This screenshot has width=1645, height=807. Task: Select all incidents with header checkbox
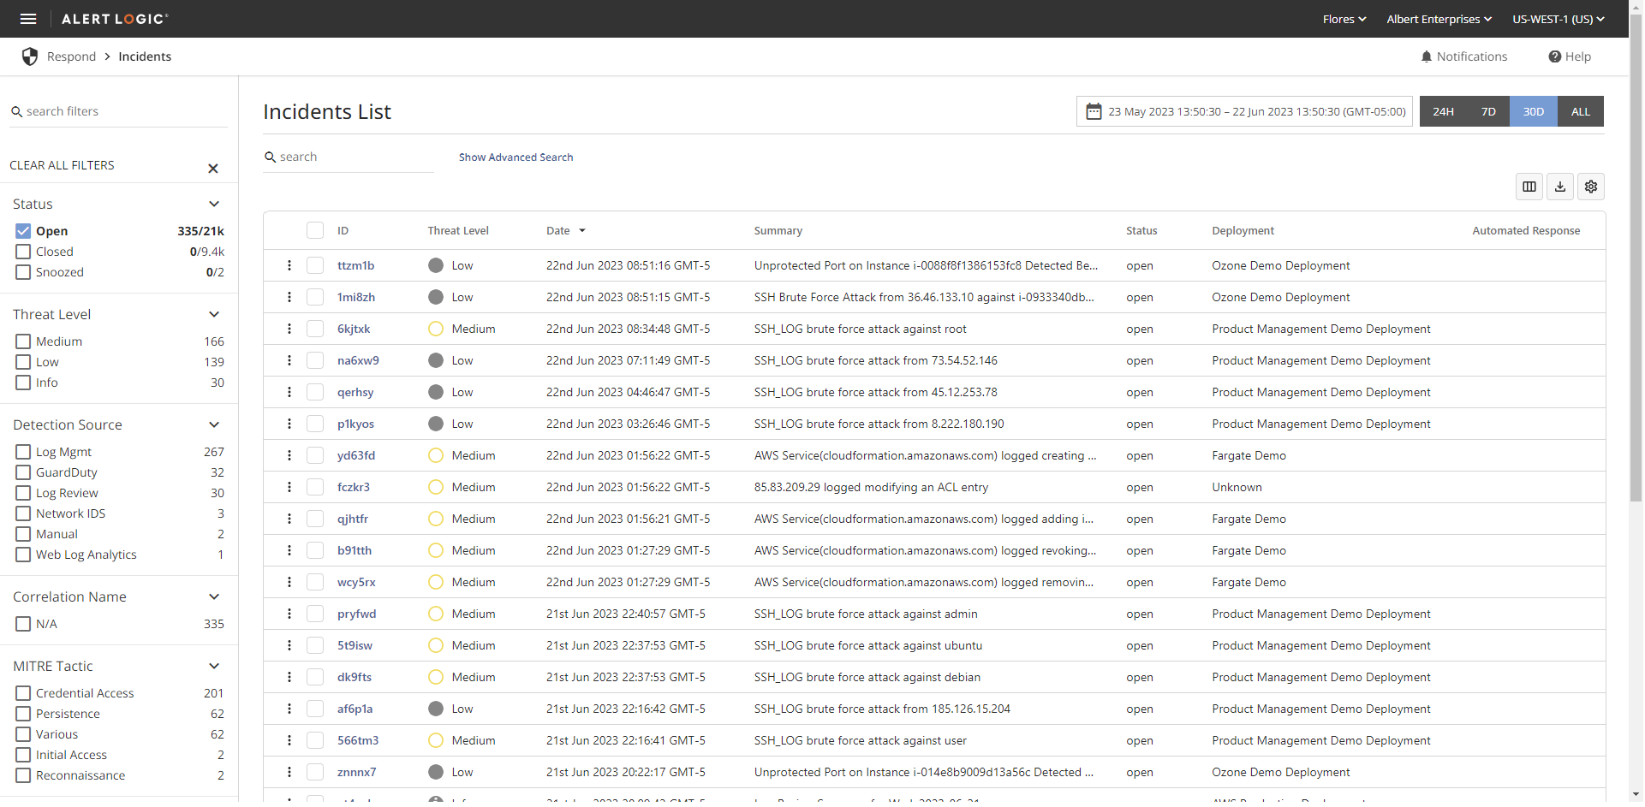tap(315, 230)
